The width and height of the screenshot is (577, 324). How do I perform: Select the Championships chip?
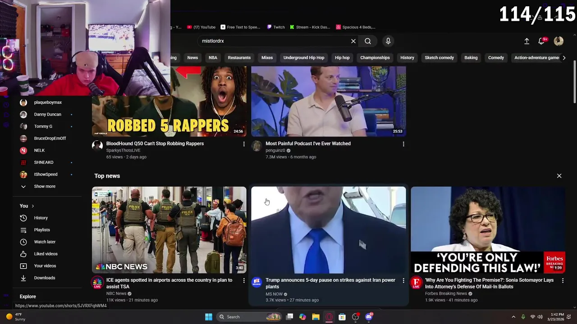pyautogui.click(x=375, y=58)
